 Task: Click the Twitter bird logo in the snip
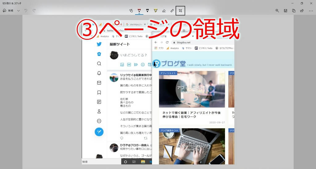click(99, 44)
